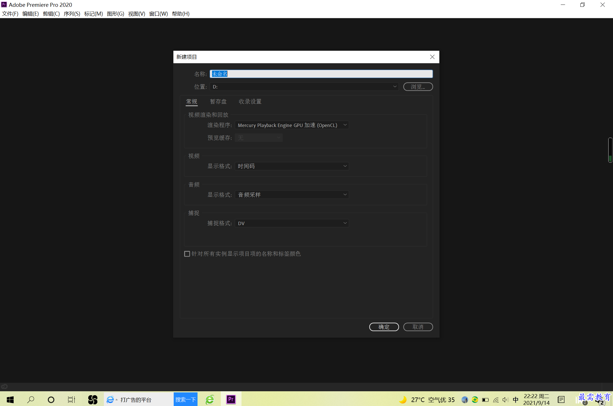Open the Wi-Fi network tray icon

(x=496, y=400)
